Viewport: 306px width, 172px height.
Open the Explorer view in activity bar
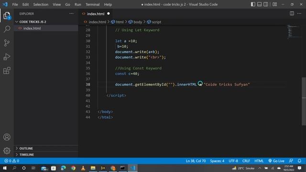coord(7,16)
